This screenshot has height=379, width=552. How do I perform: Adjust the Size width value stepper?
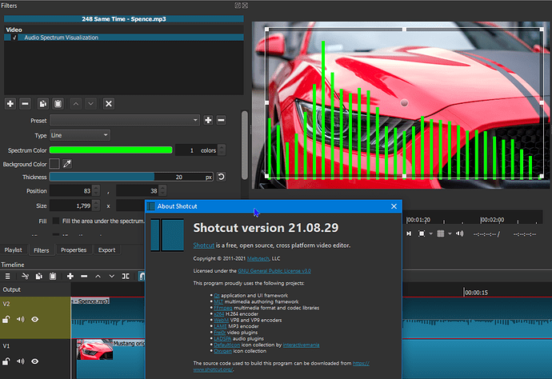click(96, 205)
